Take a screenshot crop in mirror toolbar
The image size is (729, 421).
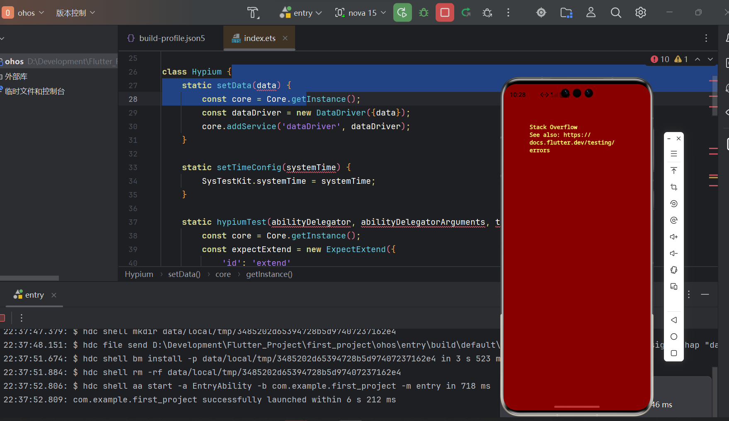pos(674,187)
